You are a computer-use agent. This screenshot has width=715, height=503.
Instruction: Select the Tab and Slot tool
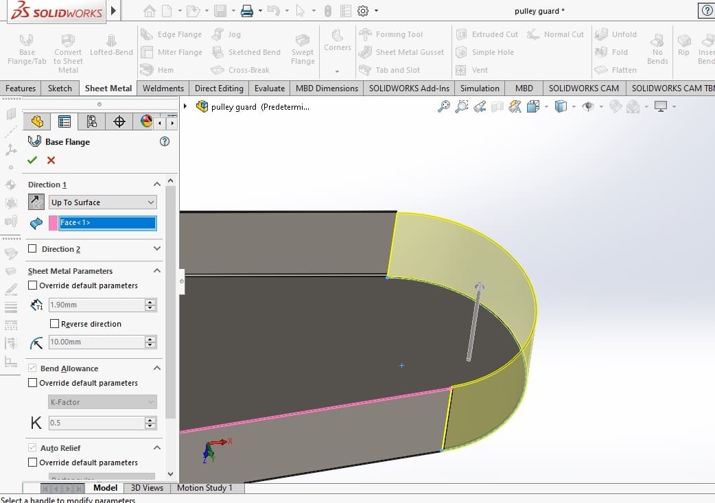coord(390,70)
